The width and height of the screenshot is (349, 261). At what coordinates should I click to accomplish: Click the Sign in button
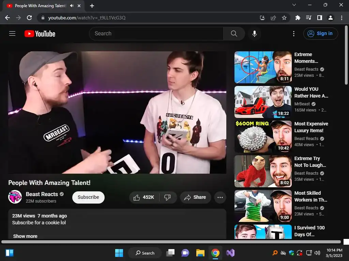pos(320,34)
